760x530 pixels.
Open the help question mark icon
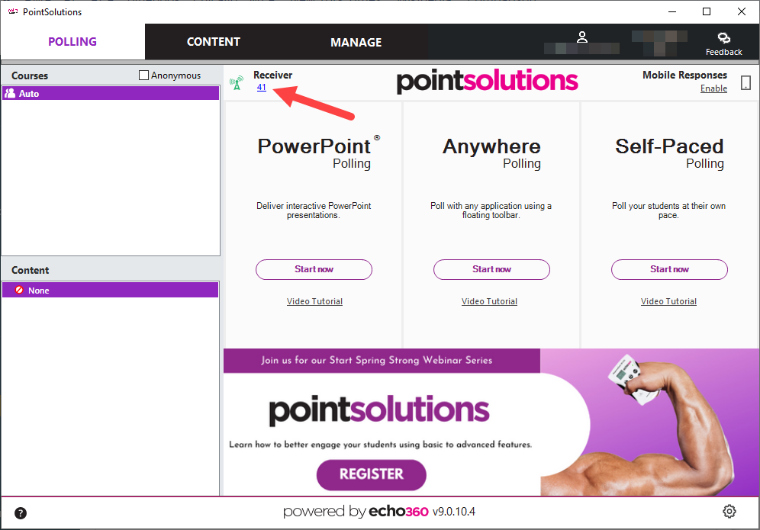click(x=21, y=513)
